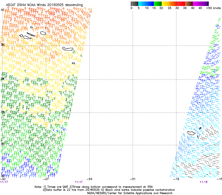Select the cyan 5-10 knots legend swatch

pyautogui.click(x=142, y=4)
